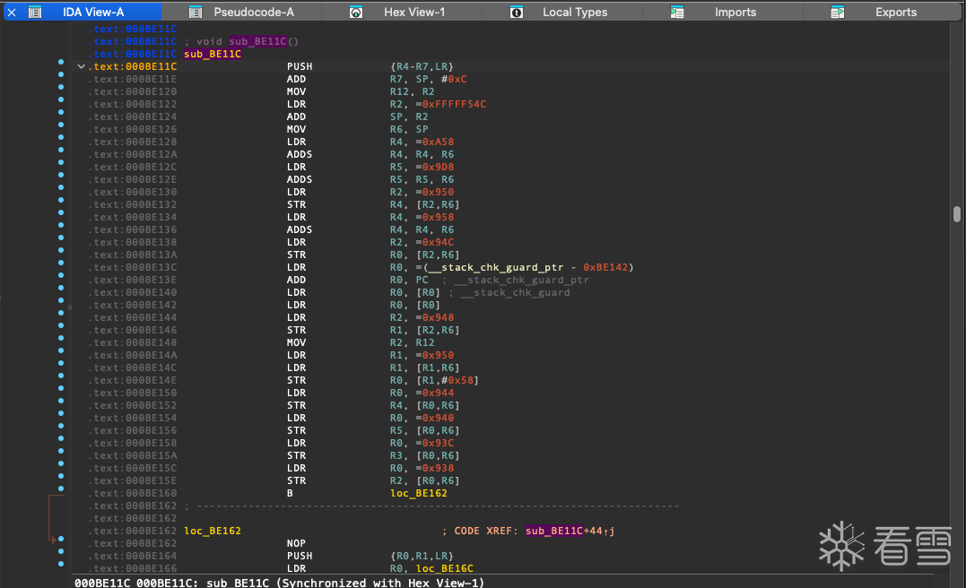
Task: Close the IDA View-A tab
Action: [x=12, y=13]
